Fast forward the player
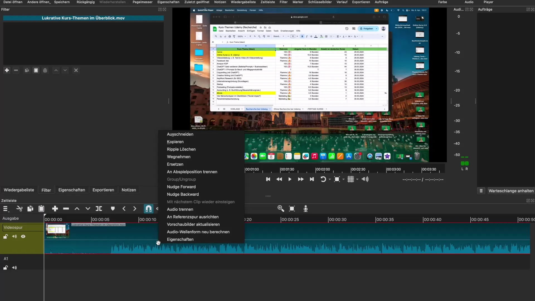The image size is (535, 301). point(301,179)
